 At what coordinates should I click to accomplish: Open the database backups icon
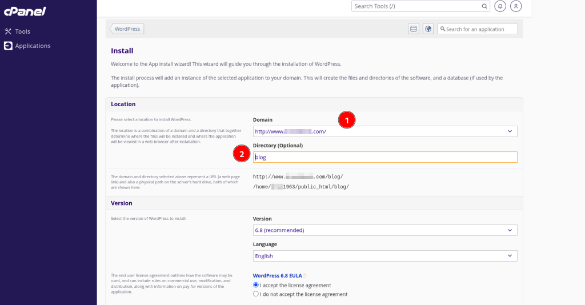414,29
